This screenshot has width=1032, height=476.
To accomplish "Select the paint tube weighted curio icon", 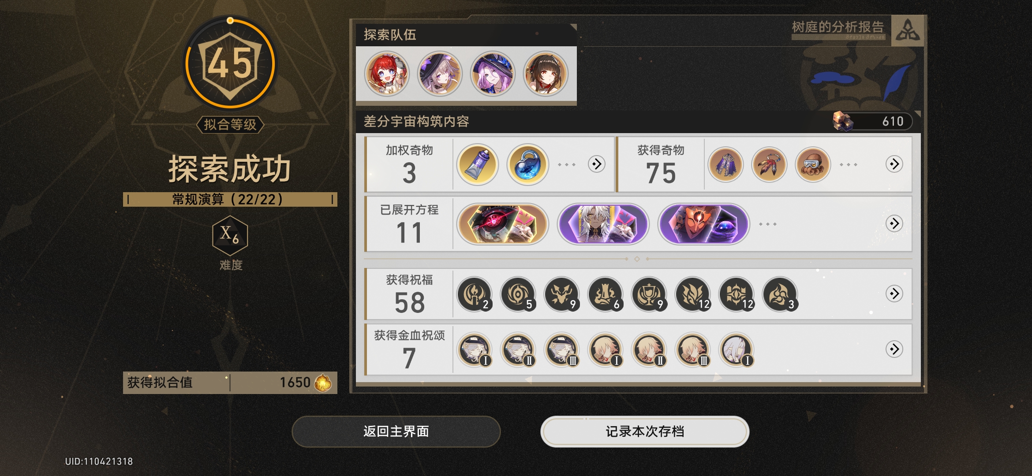I will pyautogui.click(x=477, y=164).
